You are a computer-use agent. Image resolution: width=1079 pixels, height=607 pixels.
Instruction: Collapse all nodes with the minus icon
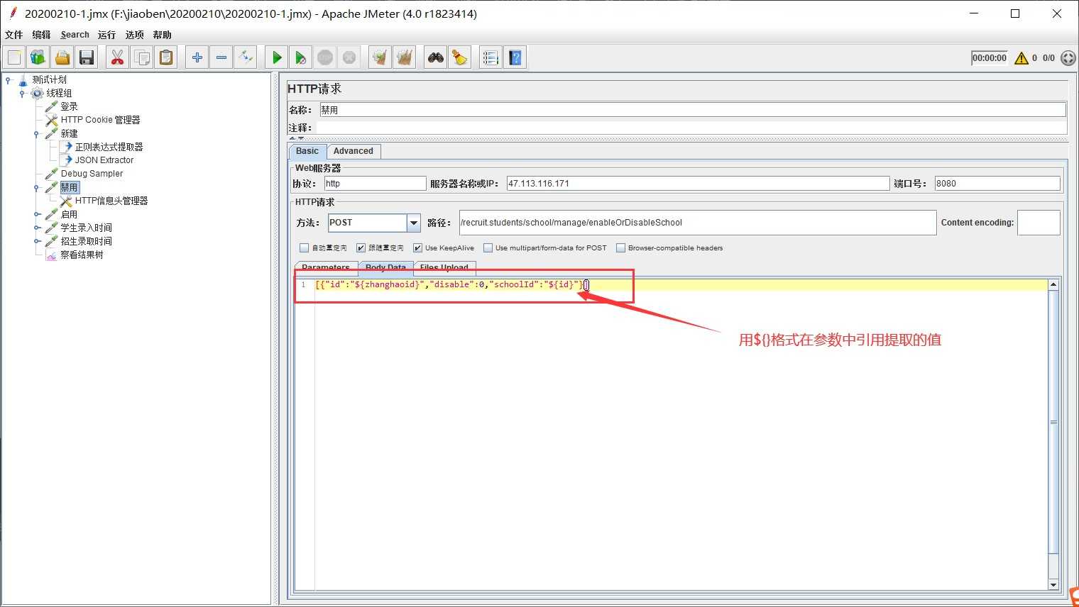pyautogui.click(x=221, y=57)
